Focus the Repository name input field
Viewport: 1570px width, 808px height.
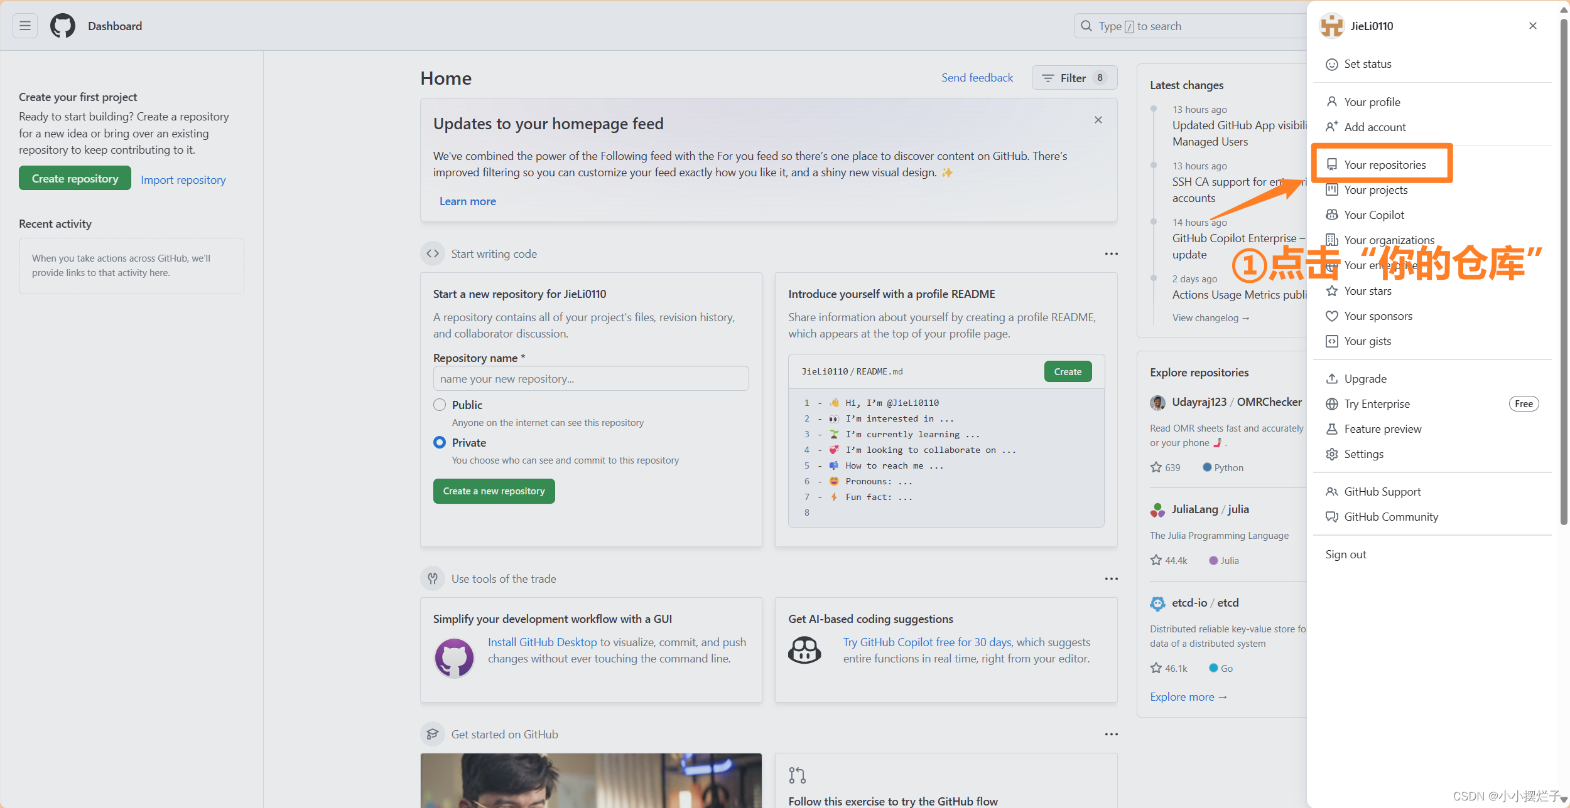coord(590,378)
